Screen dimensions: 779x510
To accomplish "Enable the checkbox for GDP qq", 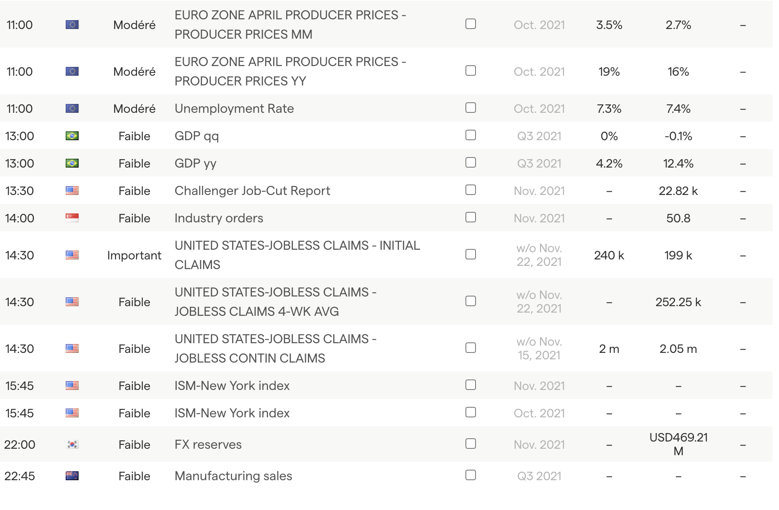I will pos(471,135).
